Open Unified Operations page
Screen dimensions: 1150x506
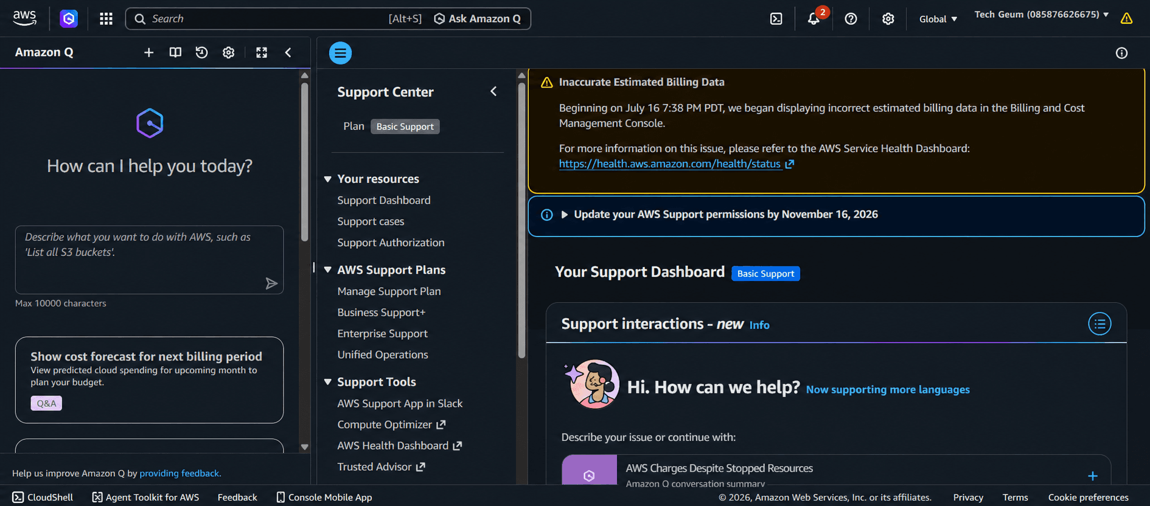click(382, 355)
